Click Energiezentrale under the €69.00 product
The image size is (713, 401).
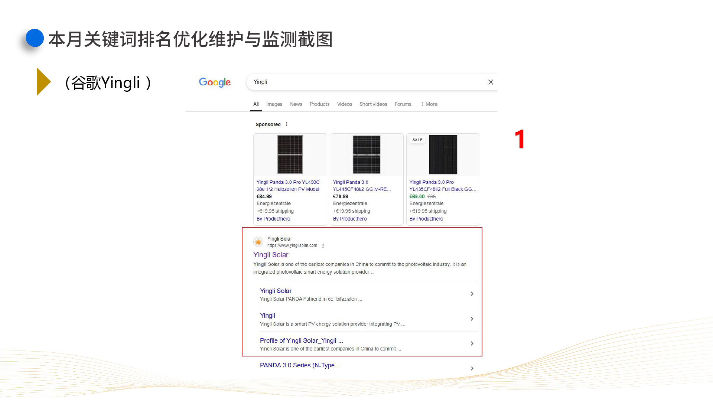pos(426,203)
